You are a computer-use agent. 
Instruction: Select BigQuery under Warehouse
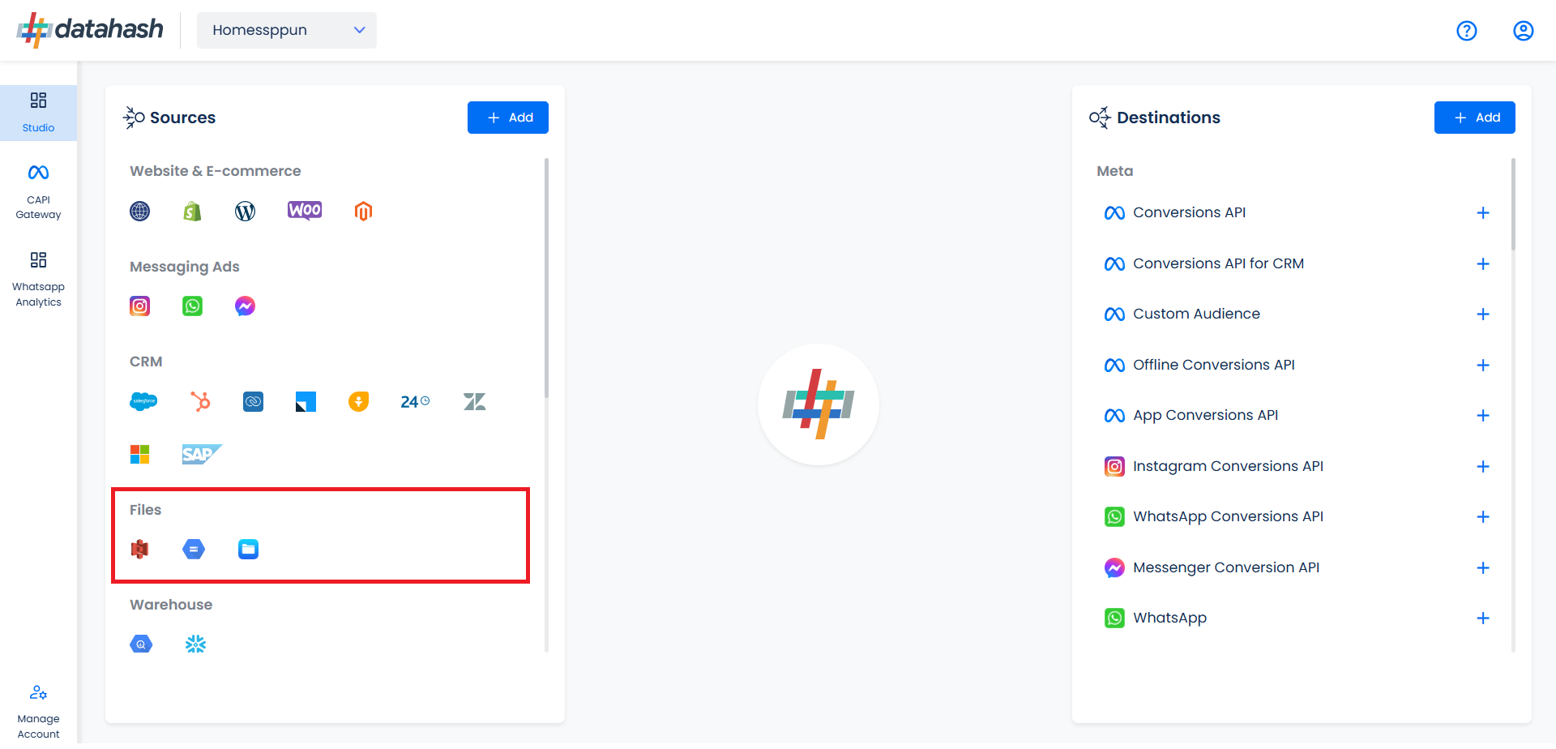pos(141,644)
